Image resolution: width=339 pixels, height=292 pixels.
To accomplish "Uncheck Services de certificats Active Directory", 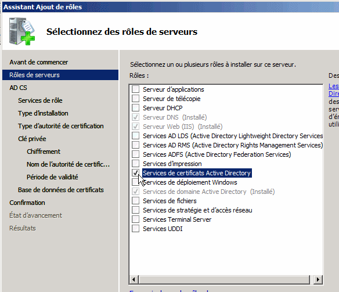I will tap(136, 173).
